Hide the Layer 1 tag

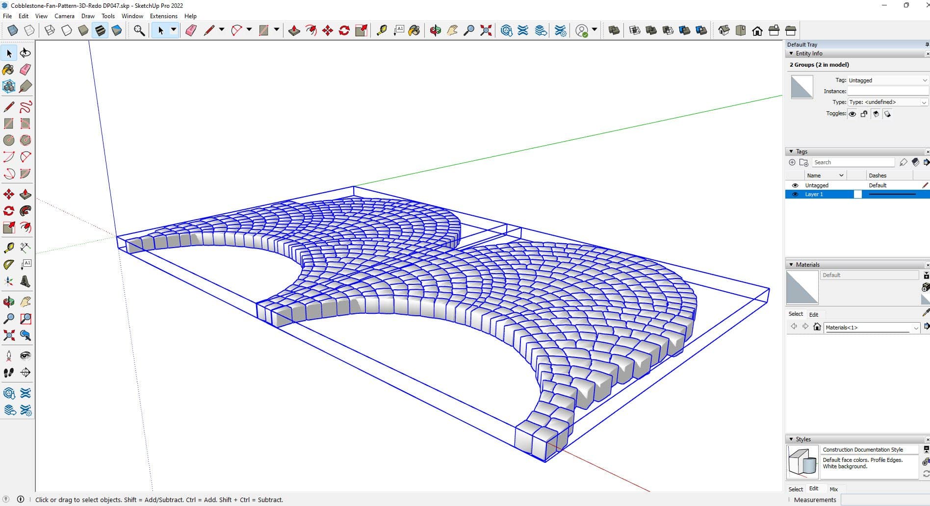[x=795, y=194]
